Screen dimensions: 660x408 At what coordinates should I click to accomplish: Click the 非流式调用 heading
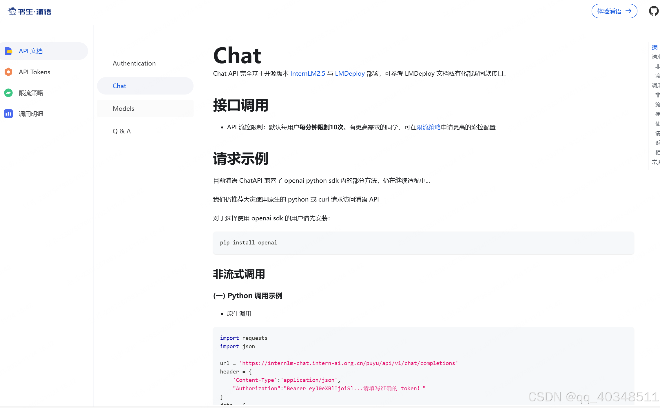239,274
